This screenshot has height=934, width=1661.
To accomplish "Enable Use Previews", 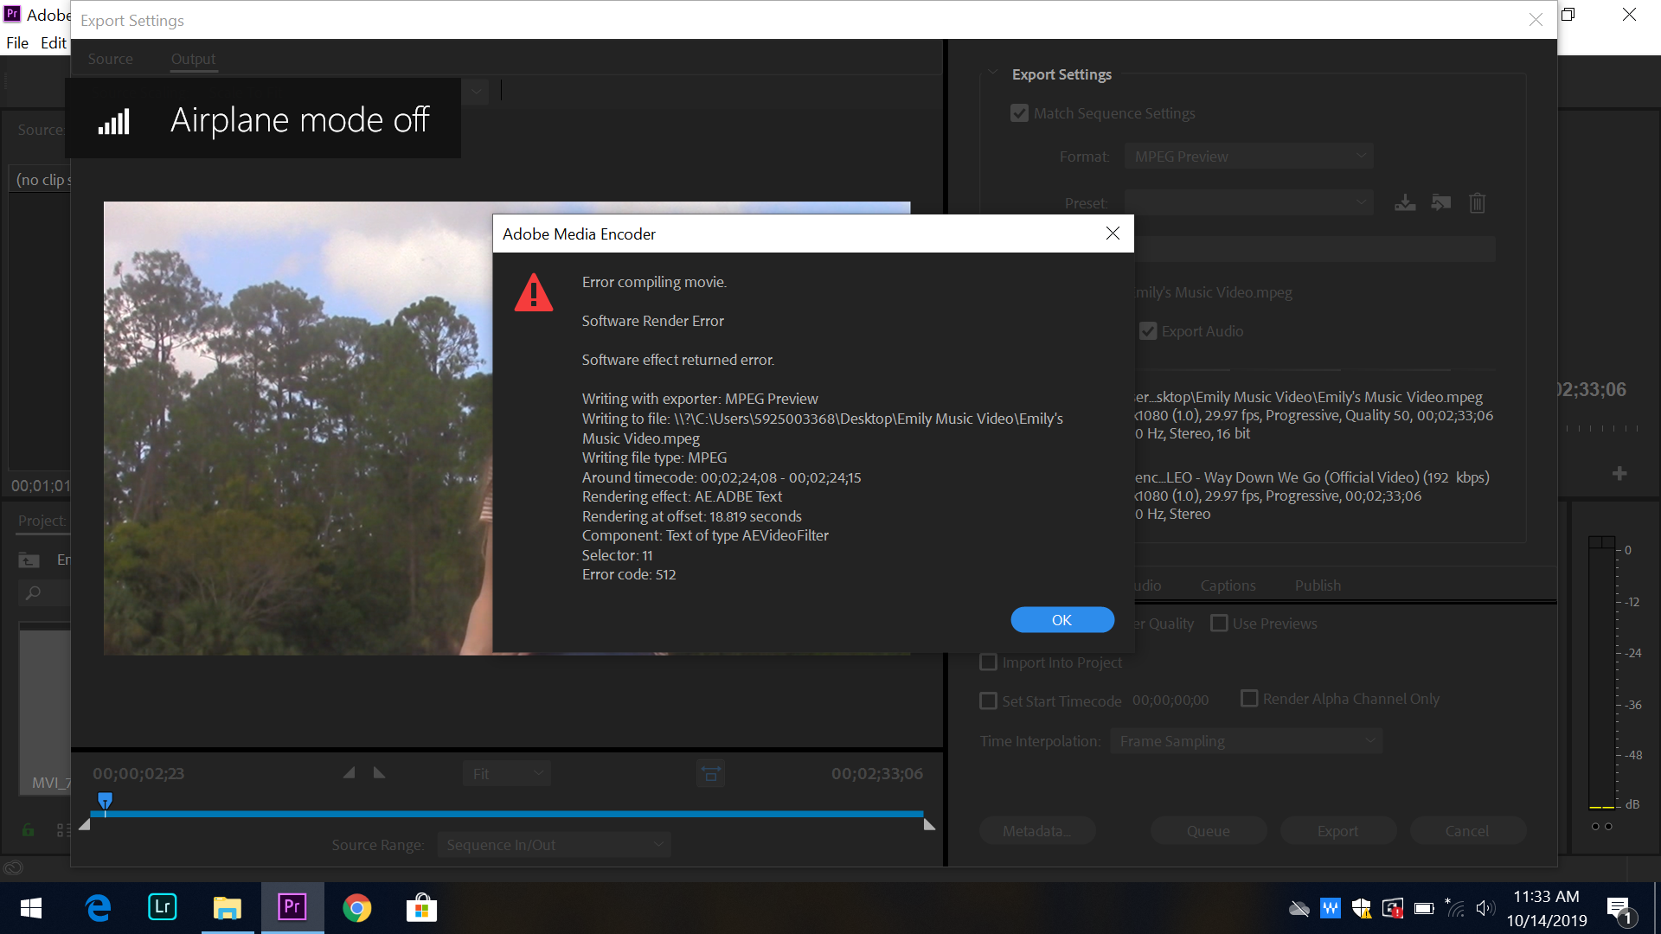I will (x=1220, y=623).
